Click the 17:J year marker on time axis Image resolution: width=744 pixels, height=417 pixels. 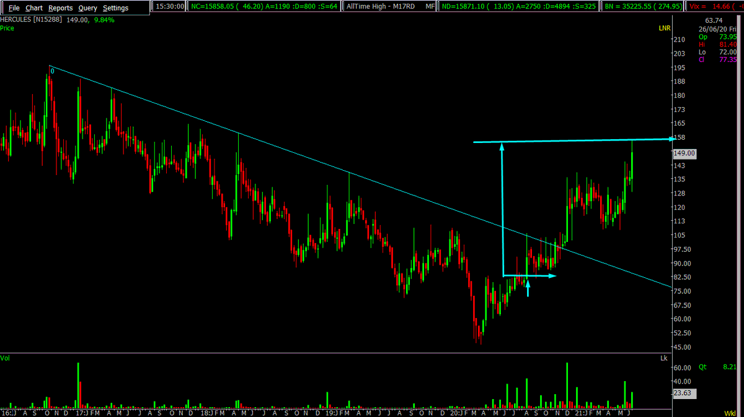pos(83,413)
